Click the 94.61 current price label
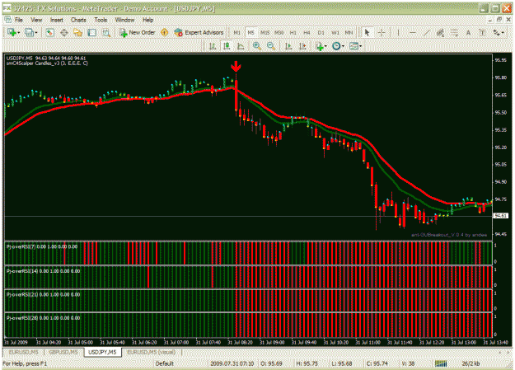This screenshot has width=515, height=370. tap(501, 216)
